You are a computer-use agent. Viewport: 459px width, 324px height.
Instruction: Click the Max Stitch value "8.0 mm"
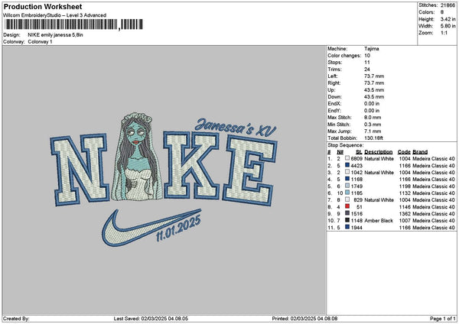[x=373, y=118]
